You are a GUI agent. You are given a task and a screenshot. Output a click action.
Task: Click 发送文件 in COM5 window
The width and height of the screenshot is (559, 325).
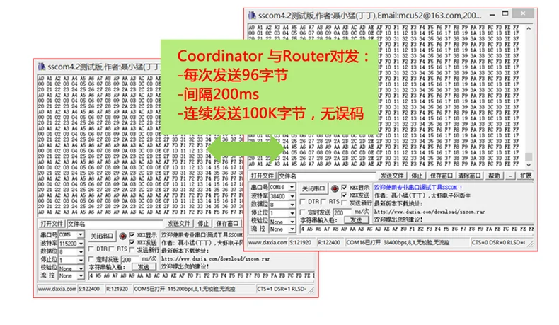pos(179,224)
